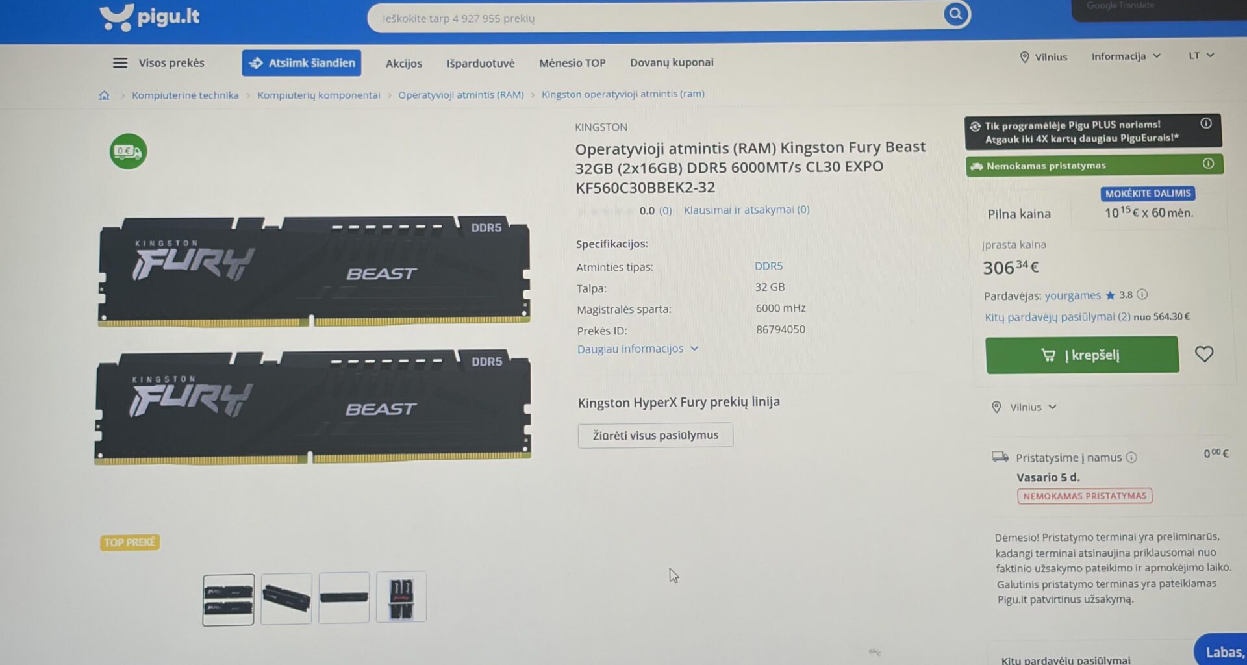Expand Daugiau informacijos specifications
The image size is (1247, 665).
point(638,349)
